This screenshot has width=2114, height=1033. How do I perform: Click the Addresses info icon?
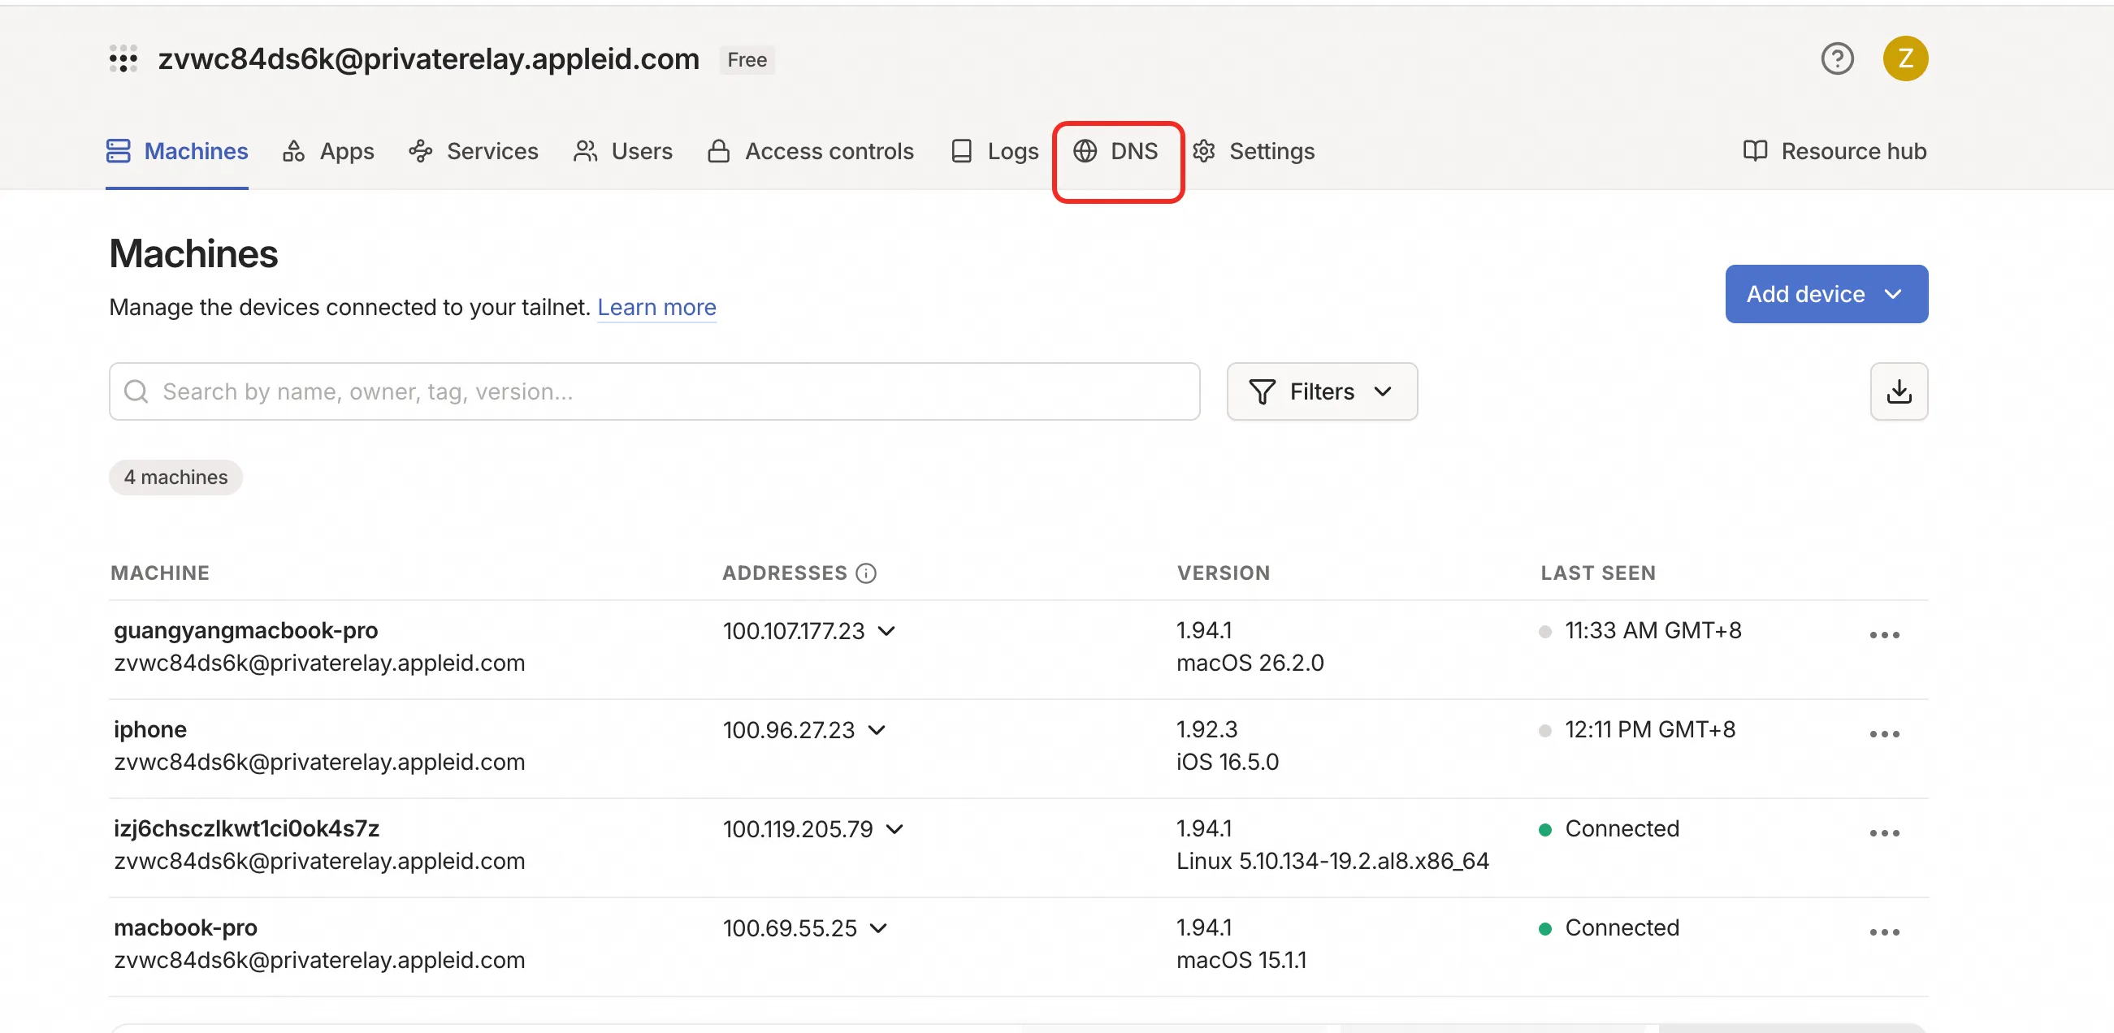[866, 573]
